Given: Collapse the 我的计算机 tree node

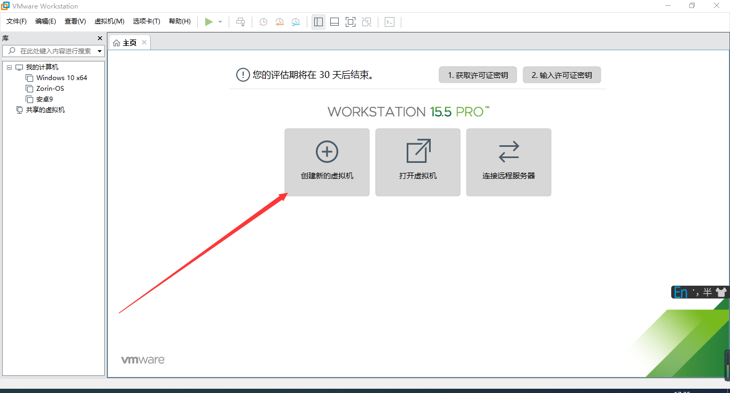Looking at the screenshot, I should pos(9,67).
